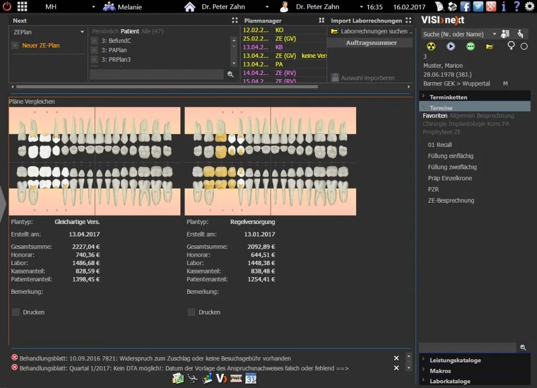Click the home icon beside Dr. Peter Zahn

coord(190,6)
